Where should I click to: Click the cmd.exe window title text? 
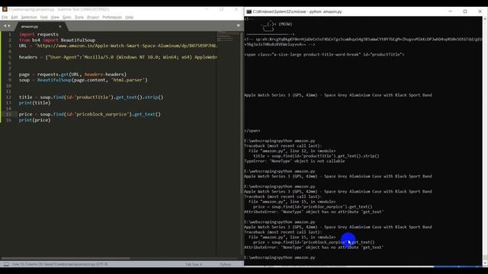(x=297, y=11)
